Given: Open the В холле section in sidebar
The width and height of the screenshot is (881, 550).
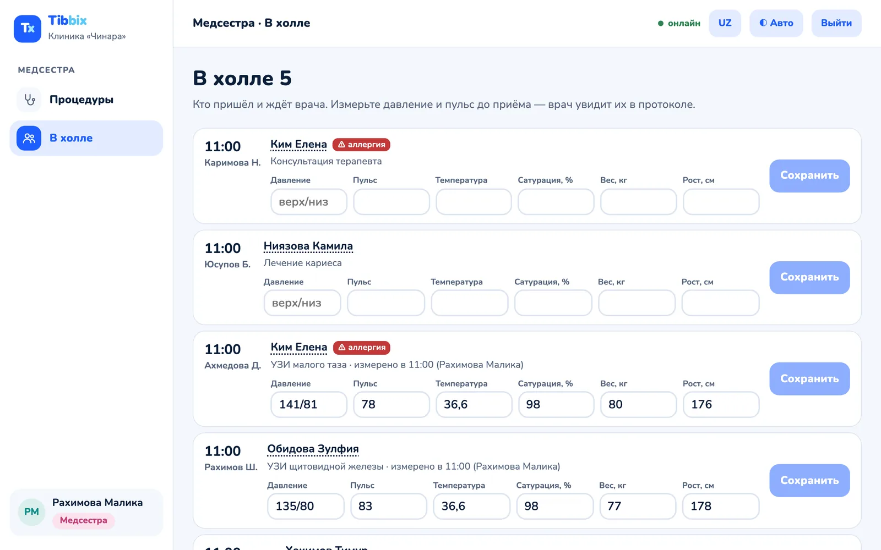Looking at the screenshot, I should [86, 138].
